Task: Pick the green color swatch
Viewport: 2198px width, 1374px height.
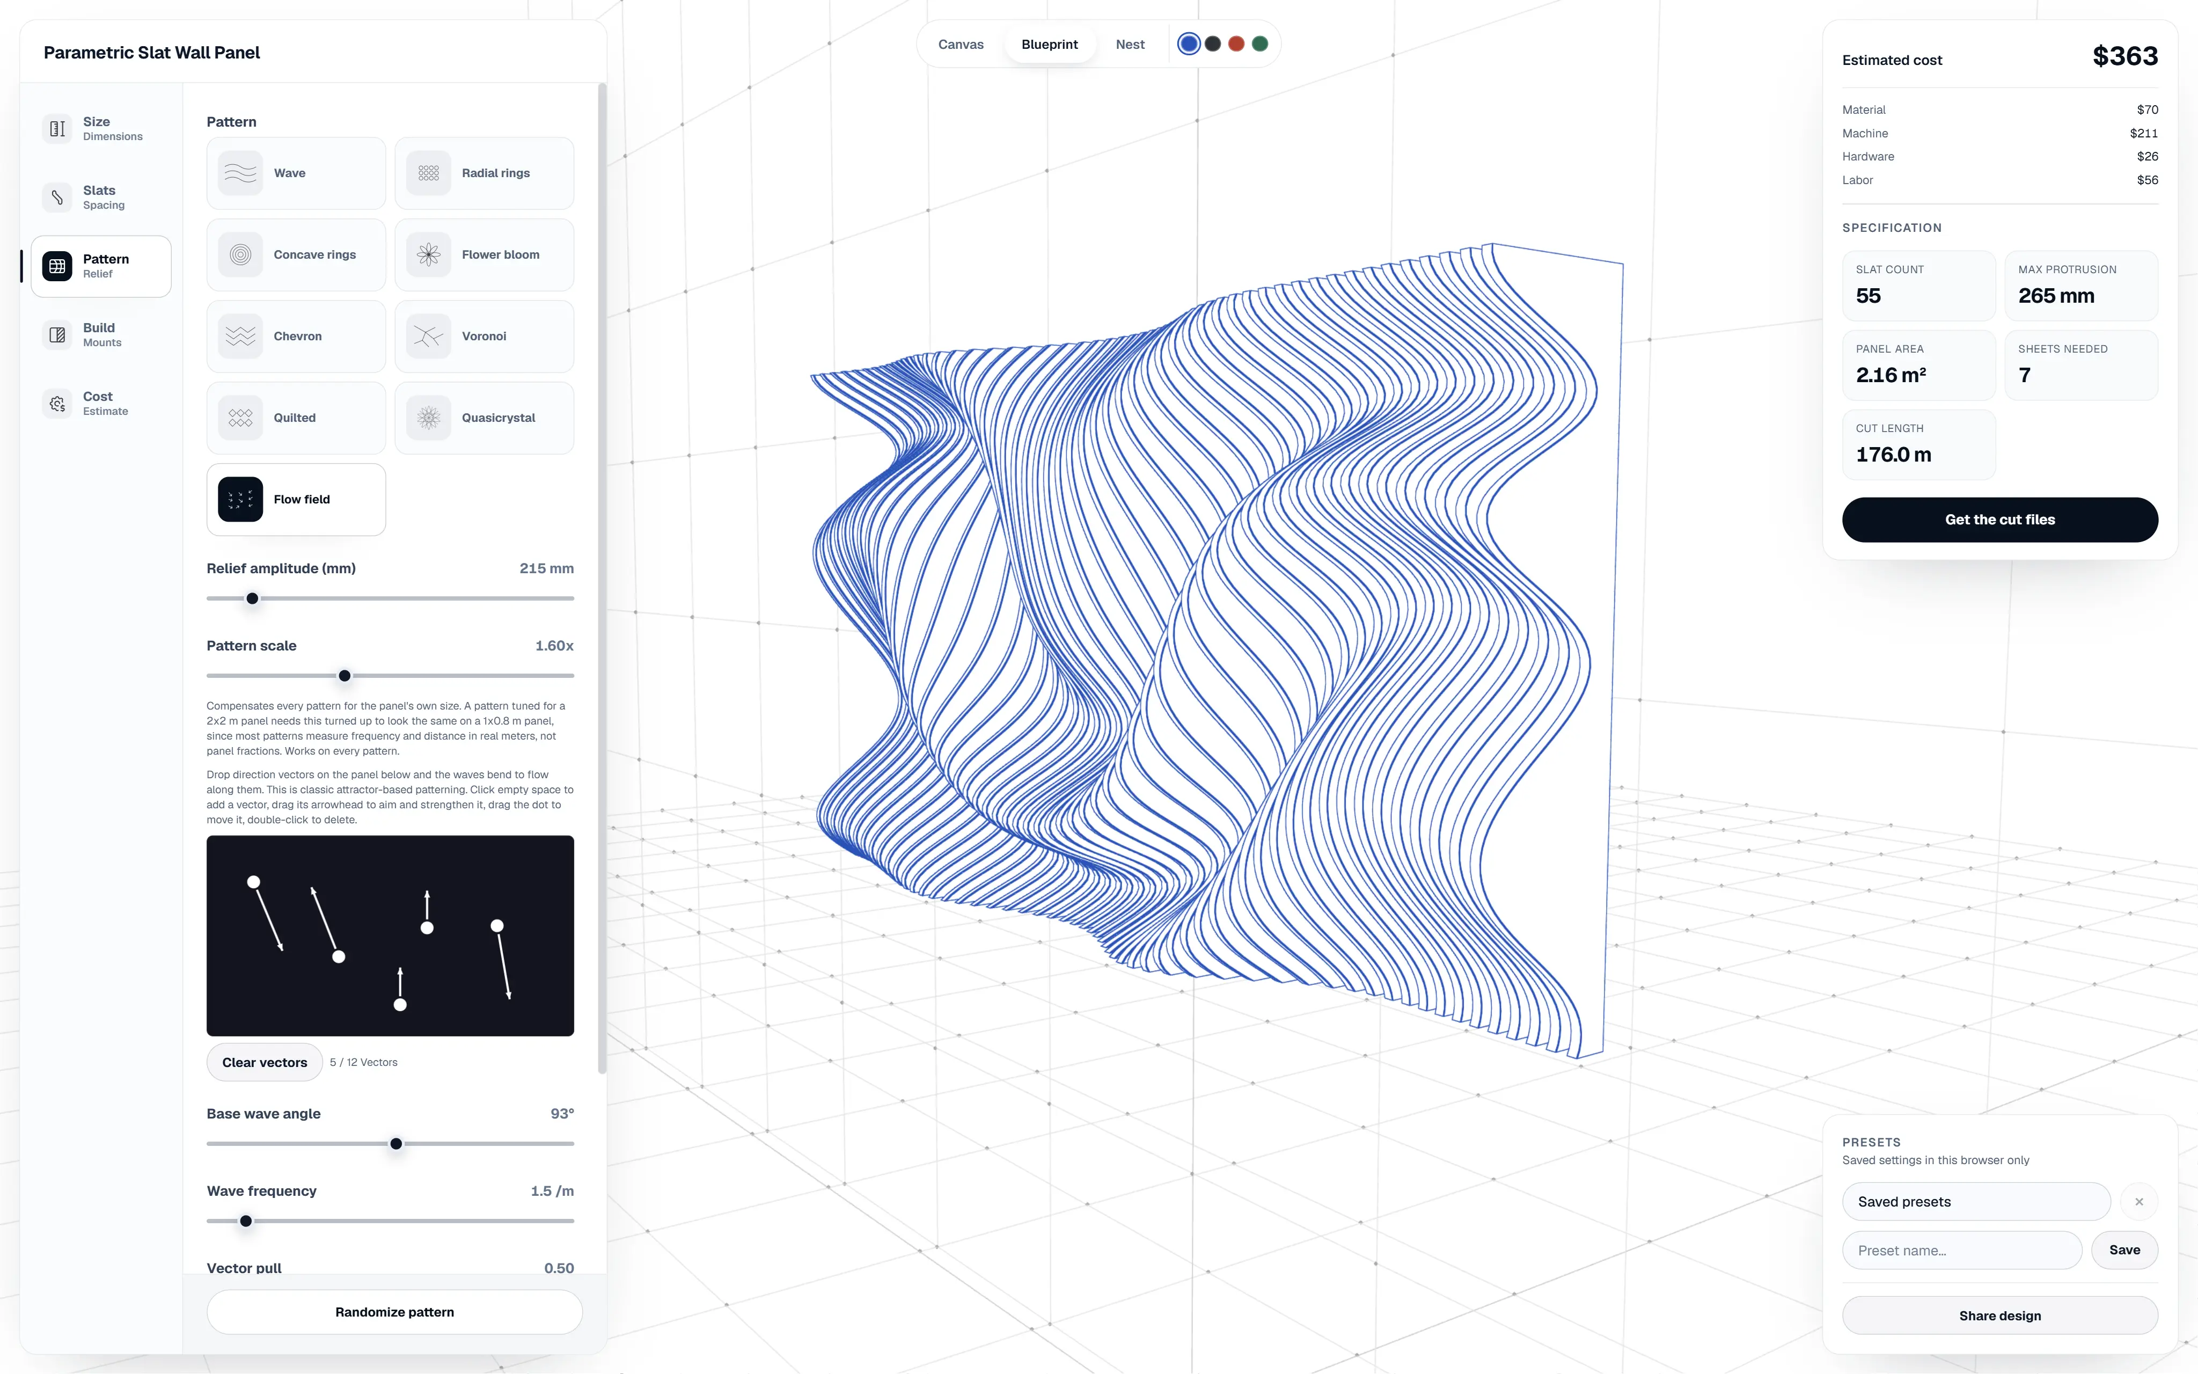Action: pos(1260,43)
